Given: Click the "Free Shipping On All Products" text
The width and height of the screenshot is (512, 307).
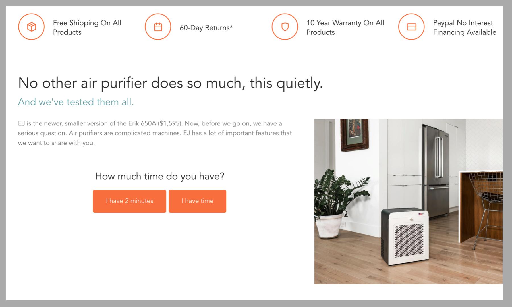Looking at the screenshot, I should click(x=87, y=27).
